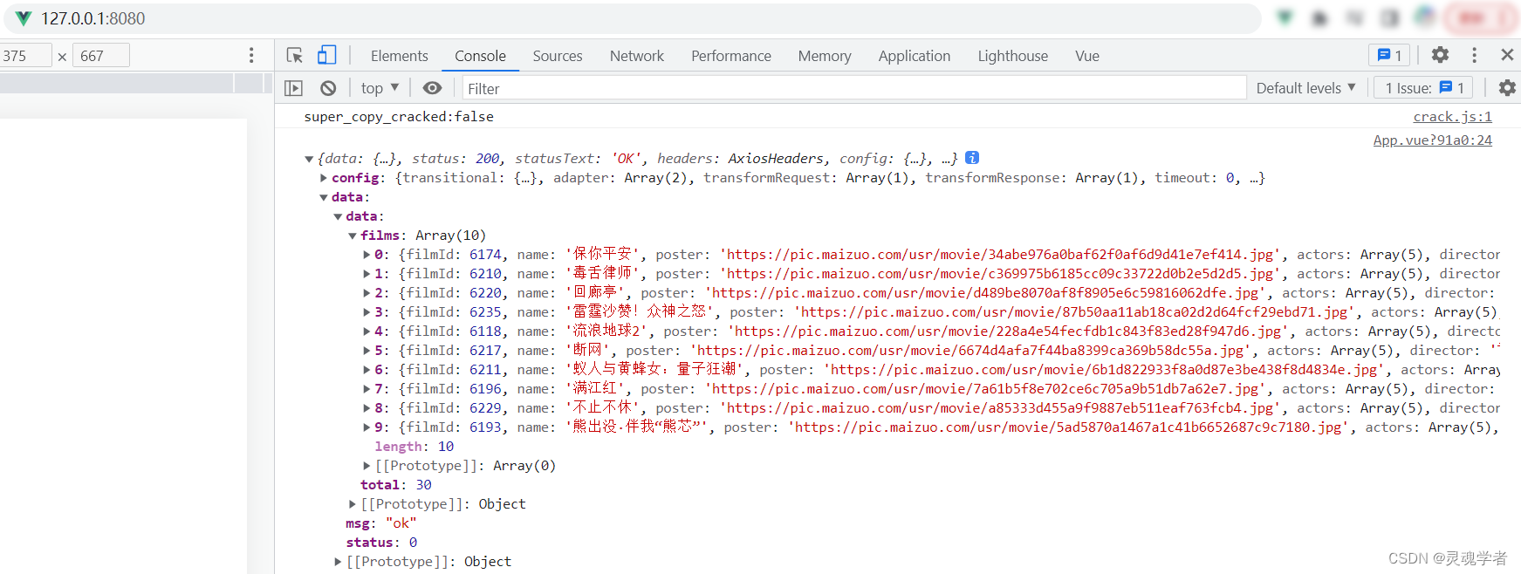Expand film entry 0 with filmId 6174

(367, 255)
